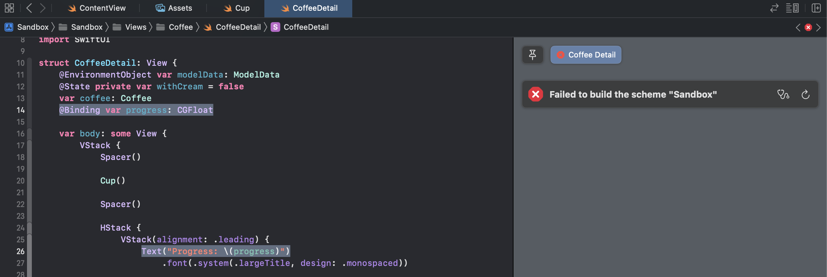This screenshot has width=827, height=277.
Task: Open the preview diagnostics stethoscope
Action: (x=783, y=94)
